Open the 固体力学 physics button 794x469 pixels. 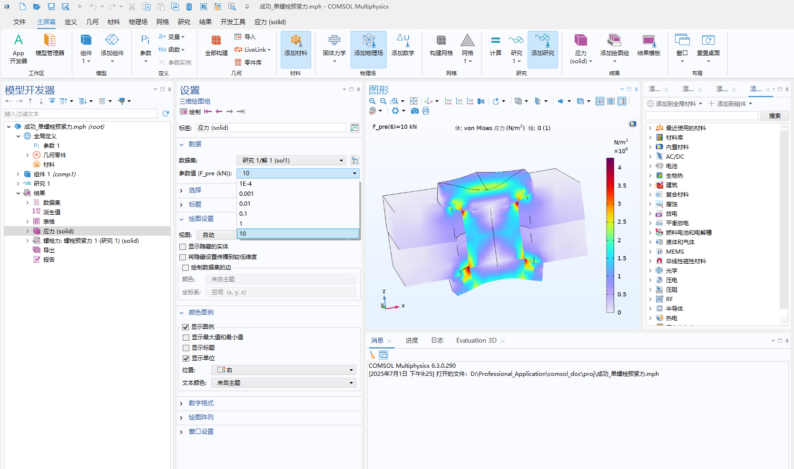click(x=334, y=48)
